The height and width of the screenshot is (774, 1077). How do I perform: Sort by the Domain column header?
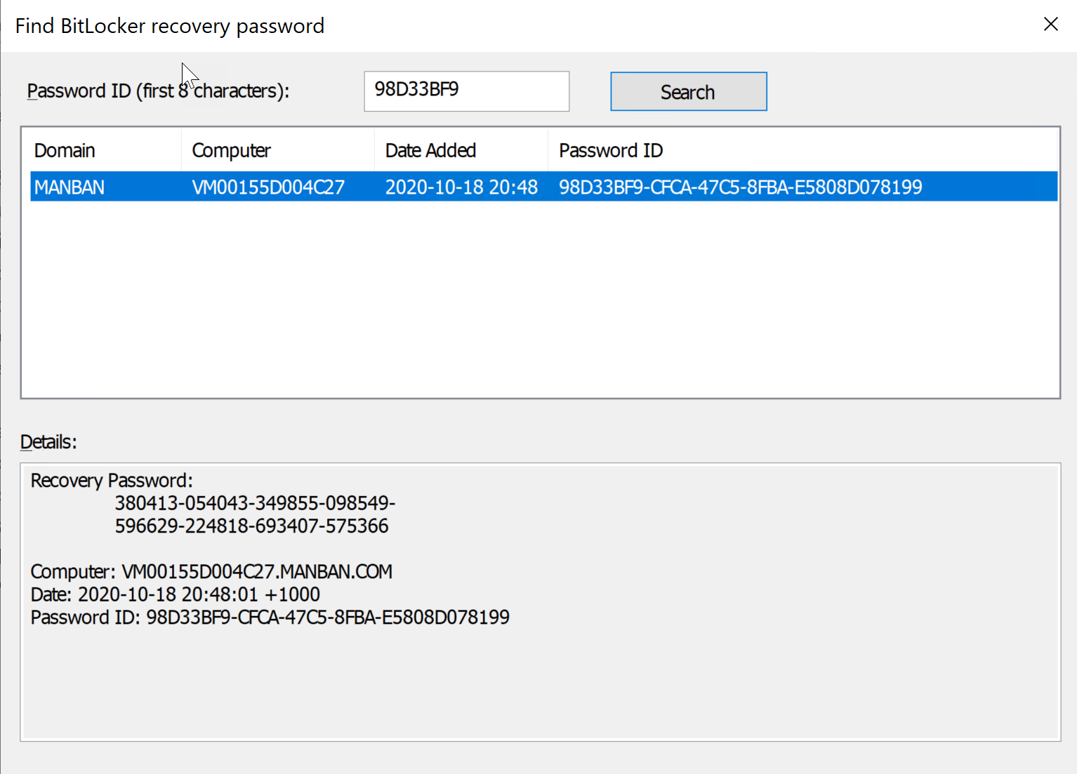coord(65,150)
